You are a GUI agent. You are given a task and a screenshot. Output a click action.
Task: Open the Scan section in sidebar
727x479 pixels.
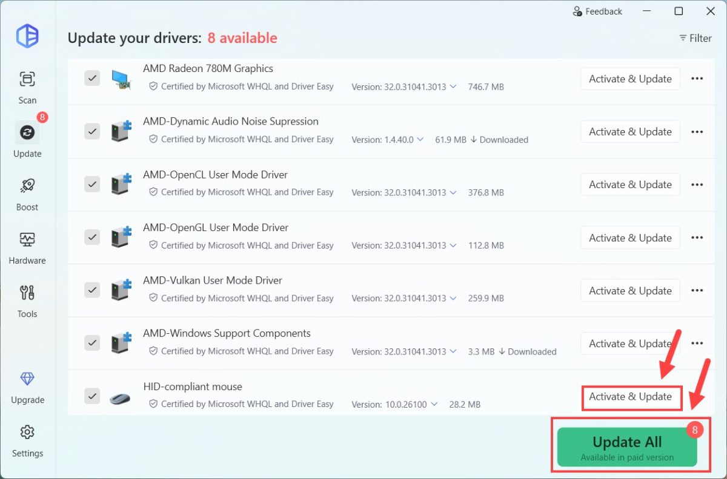coord(27,88)
